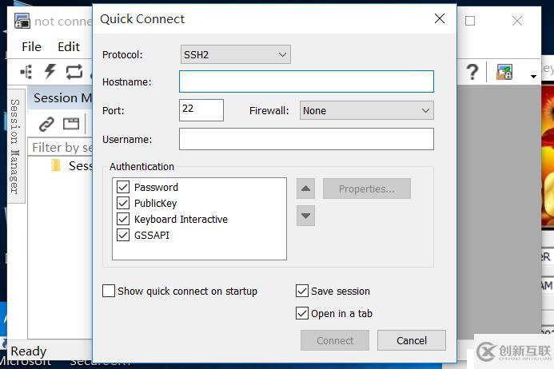Click the Help question mark icon
The image size is (554, 369).
click(x=472, y=72)
